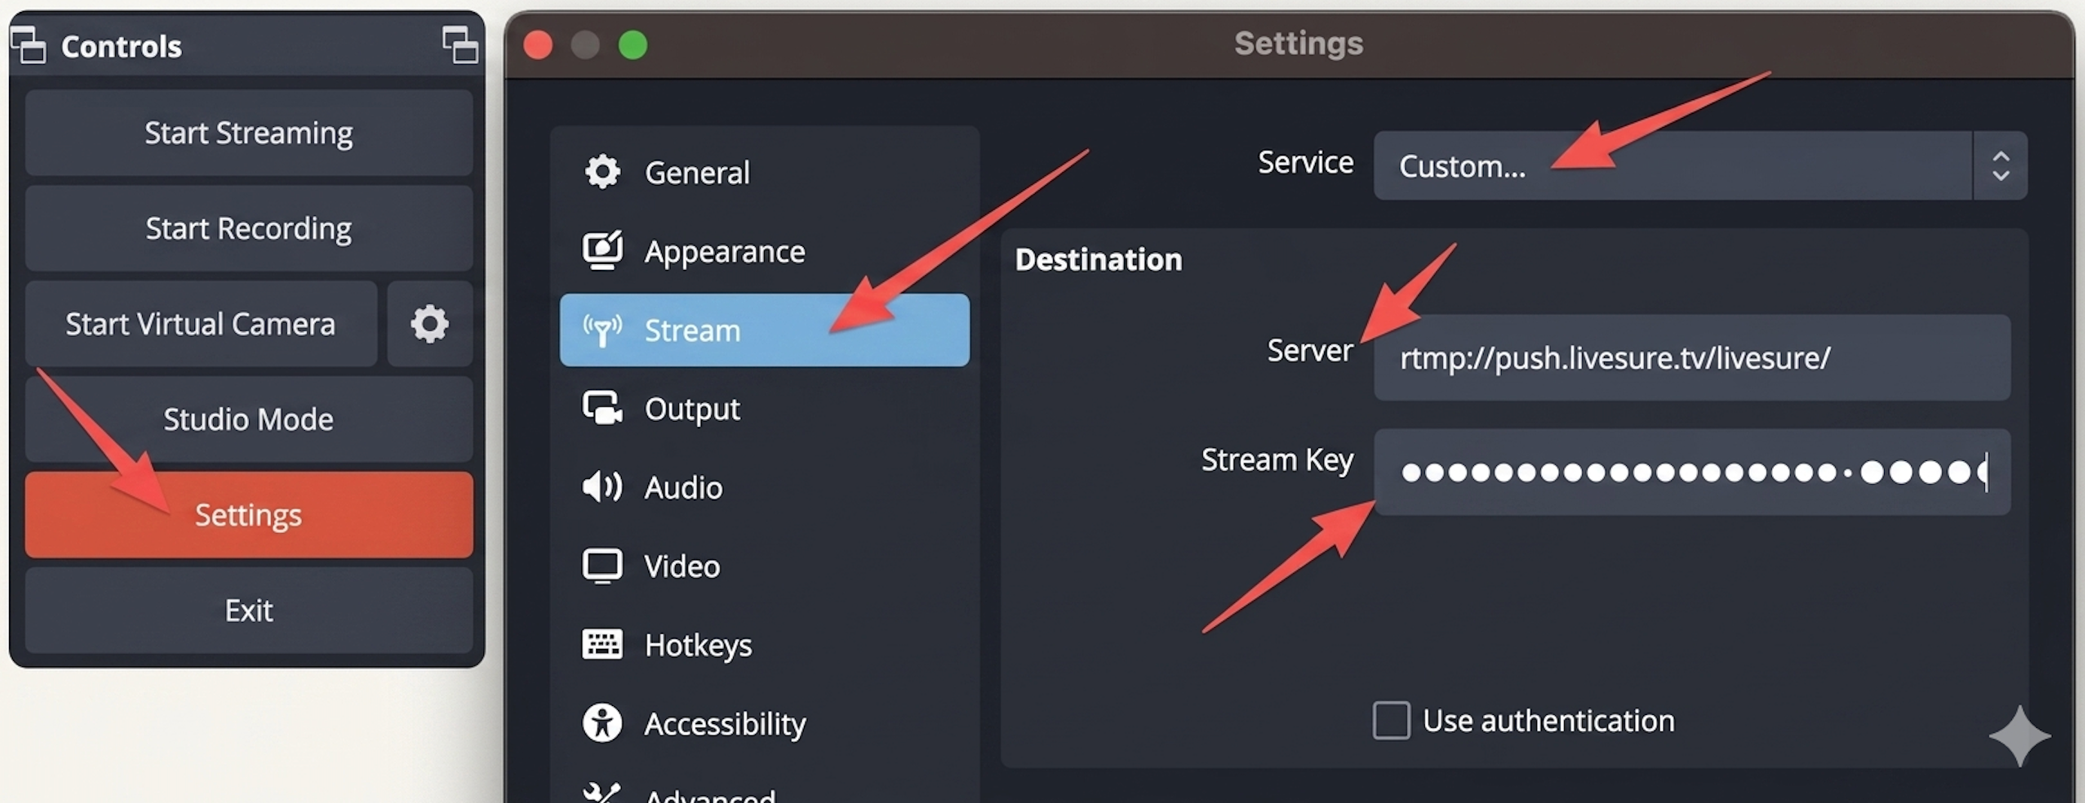Go to Audio settings tab
This screenshot has height=803, width=2085.
(764, 488)
